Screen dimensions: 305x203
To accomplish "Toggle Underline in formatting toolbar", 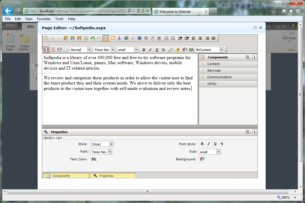I will coord(157,50).
